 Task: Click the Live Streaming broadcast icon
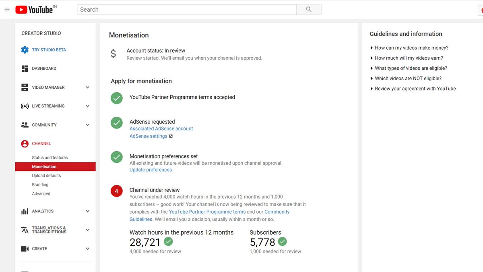(x=25, y=106)
